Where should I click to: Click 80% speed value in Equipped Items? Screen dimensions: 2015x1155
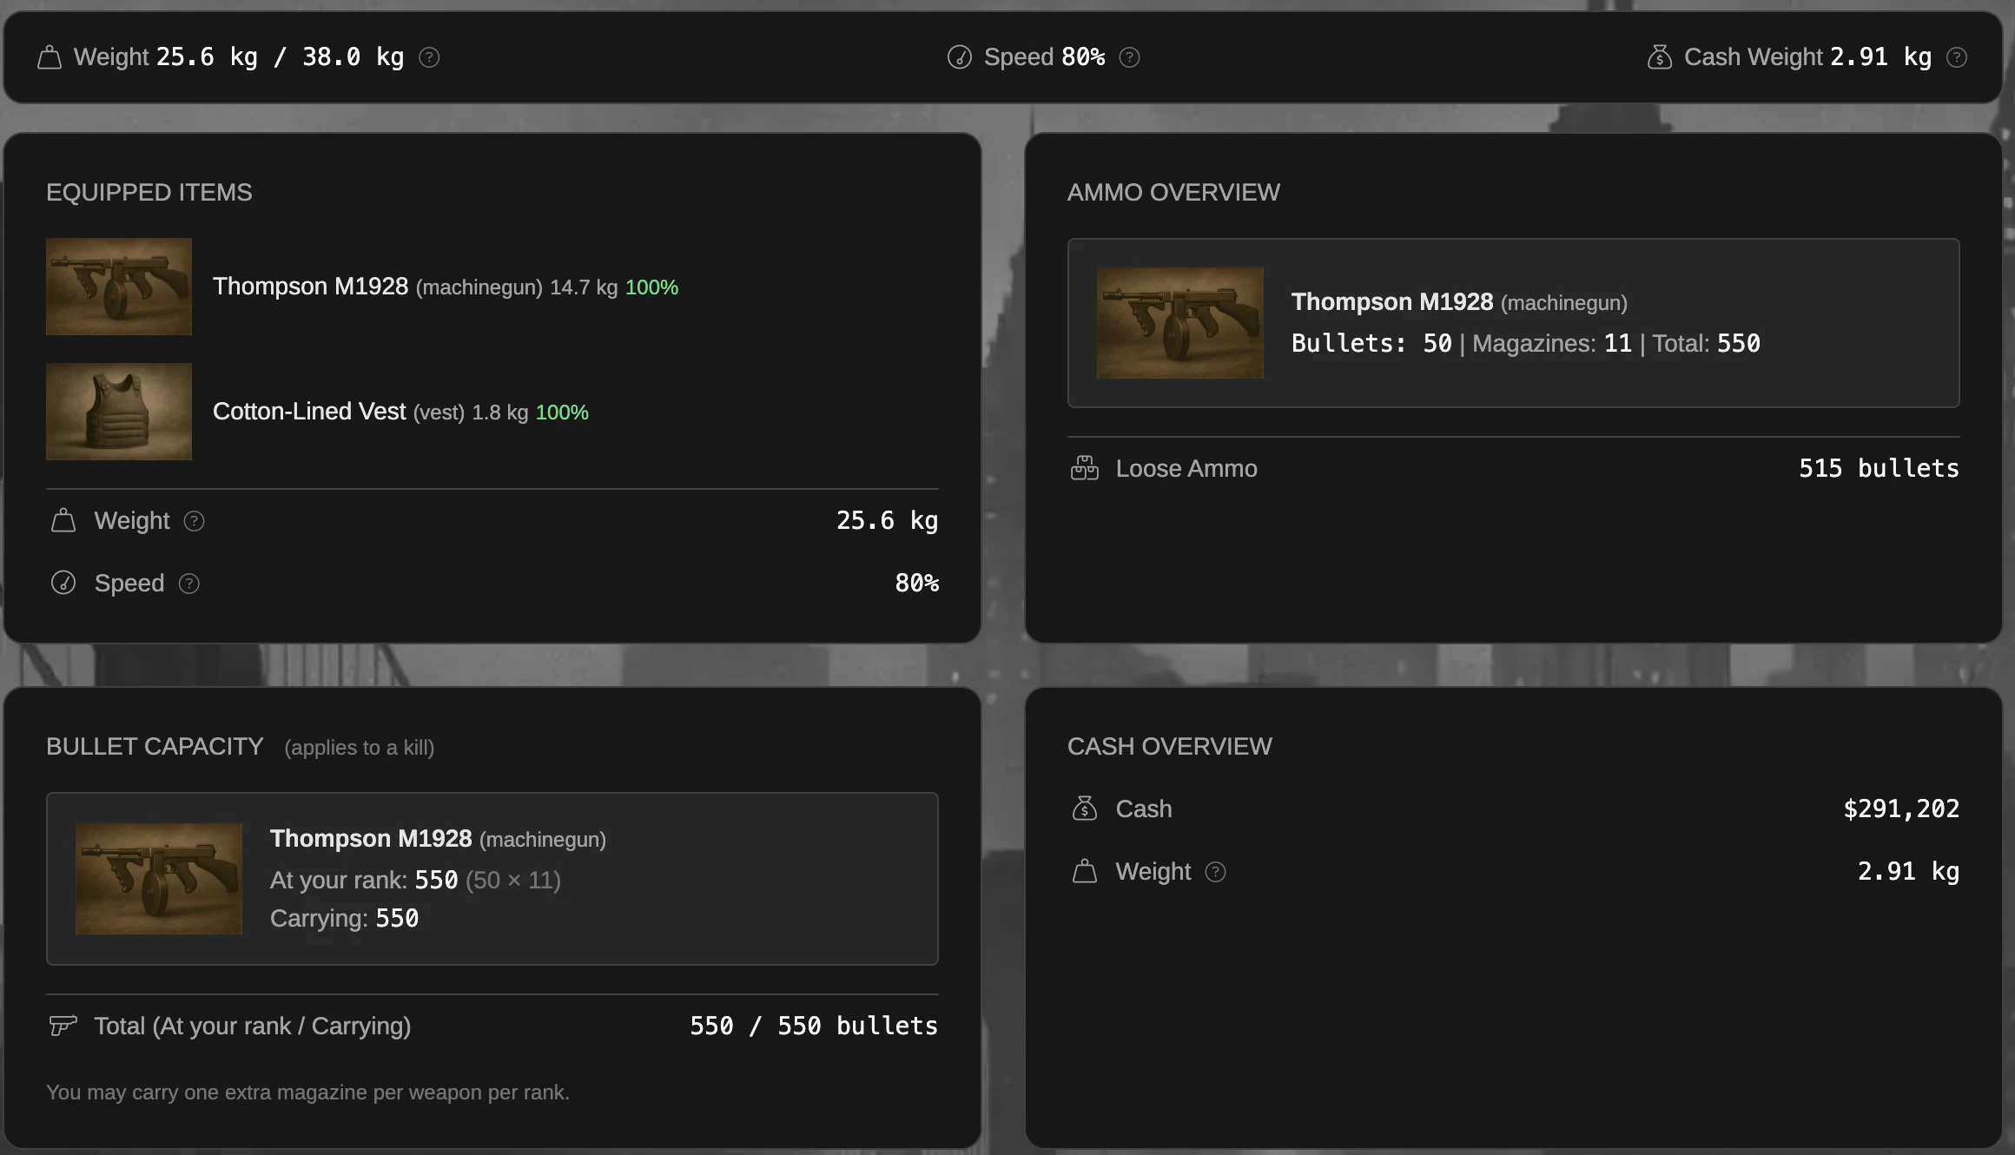coord(917,584)
